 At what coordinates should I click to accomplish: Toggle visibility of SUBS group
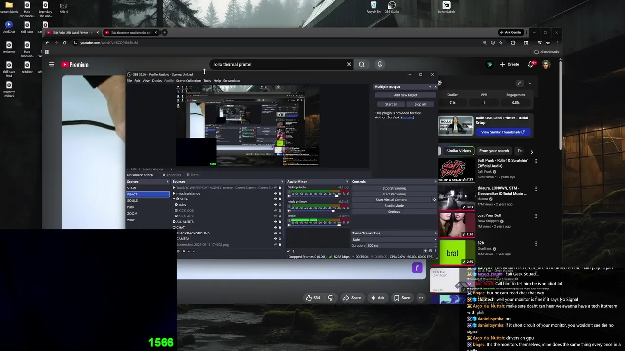click(x=275, y=199)
